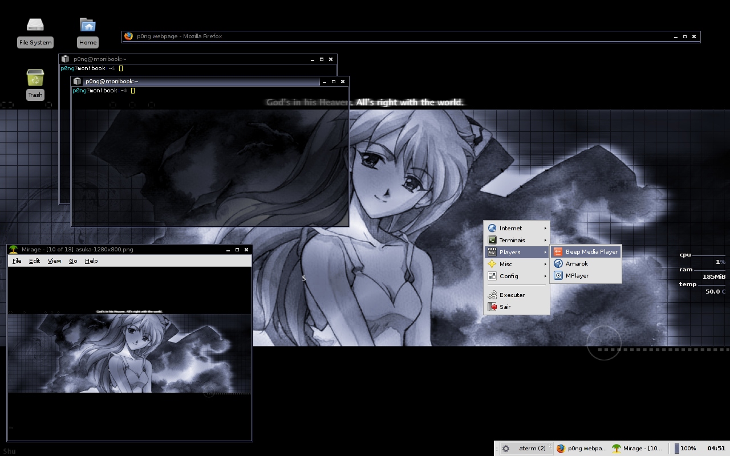The width and height of the screenshot is (730, 456).
Task: Click the 185MiB ram value
Action: point(714,276)
